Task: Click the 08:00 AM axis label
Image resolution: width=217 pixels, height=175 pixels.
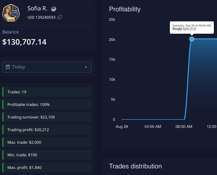Action: pyautogui.click(x=184, y=127)
